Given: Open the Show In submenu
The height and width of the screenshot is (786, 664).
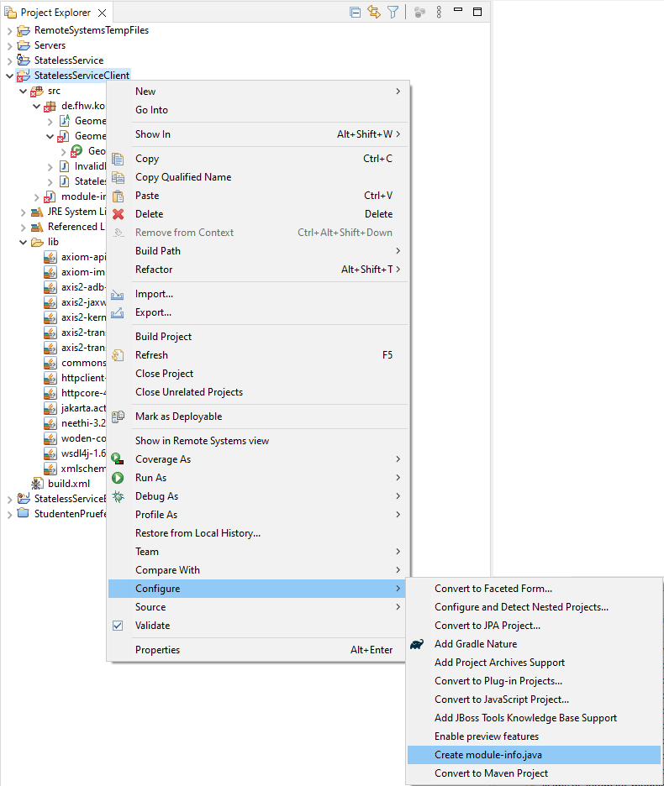Looking at the screenshot, I should click(x=258, y=134).
